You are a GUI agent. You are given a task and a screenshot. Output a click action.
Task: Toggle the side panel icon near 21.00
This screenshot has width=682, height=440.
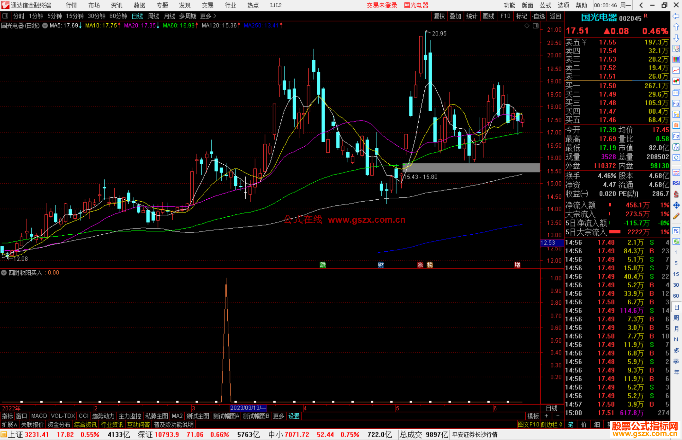tap(535, 26)
